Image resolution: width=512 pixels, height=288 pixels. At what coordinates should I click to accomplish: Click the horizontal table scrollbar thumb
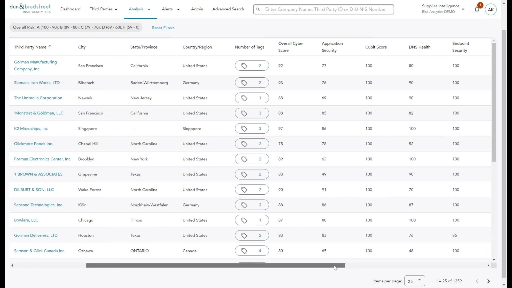click(216, 265)
